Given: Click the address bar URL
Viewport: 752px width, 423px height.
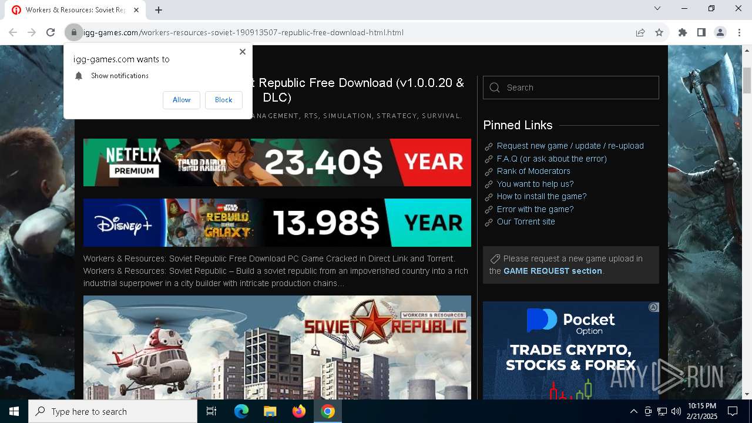Looking at the screenshot, I should 243,32.
